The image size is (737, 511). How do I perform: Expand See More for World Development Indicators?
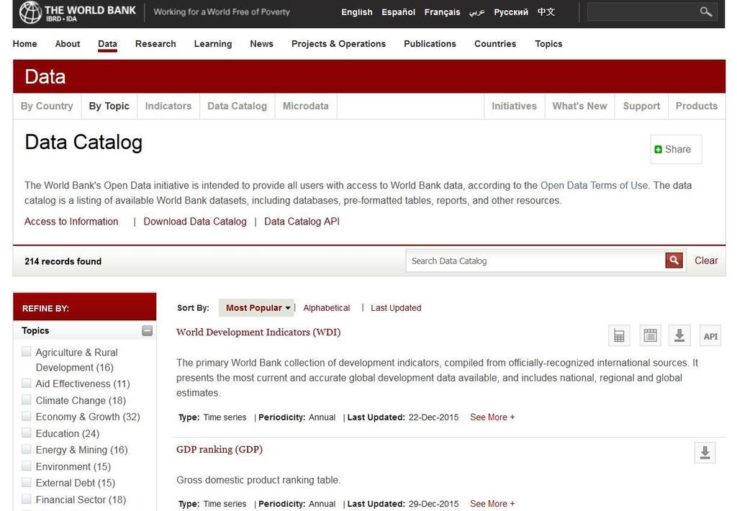(x=492, y=417)
